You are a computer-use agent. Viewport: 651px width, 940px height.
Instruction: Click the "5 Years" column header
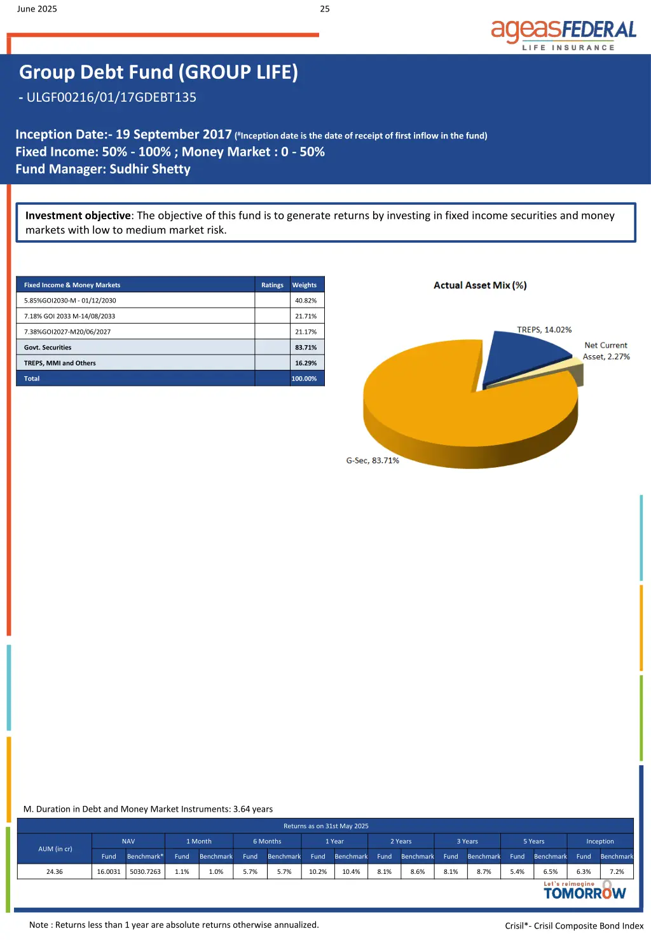(534, 841)
